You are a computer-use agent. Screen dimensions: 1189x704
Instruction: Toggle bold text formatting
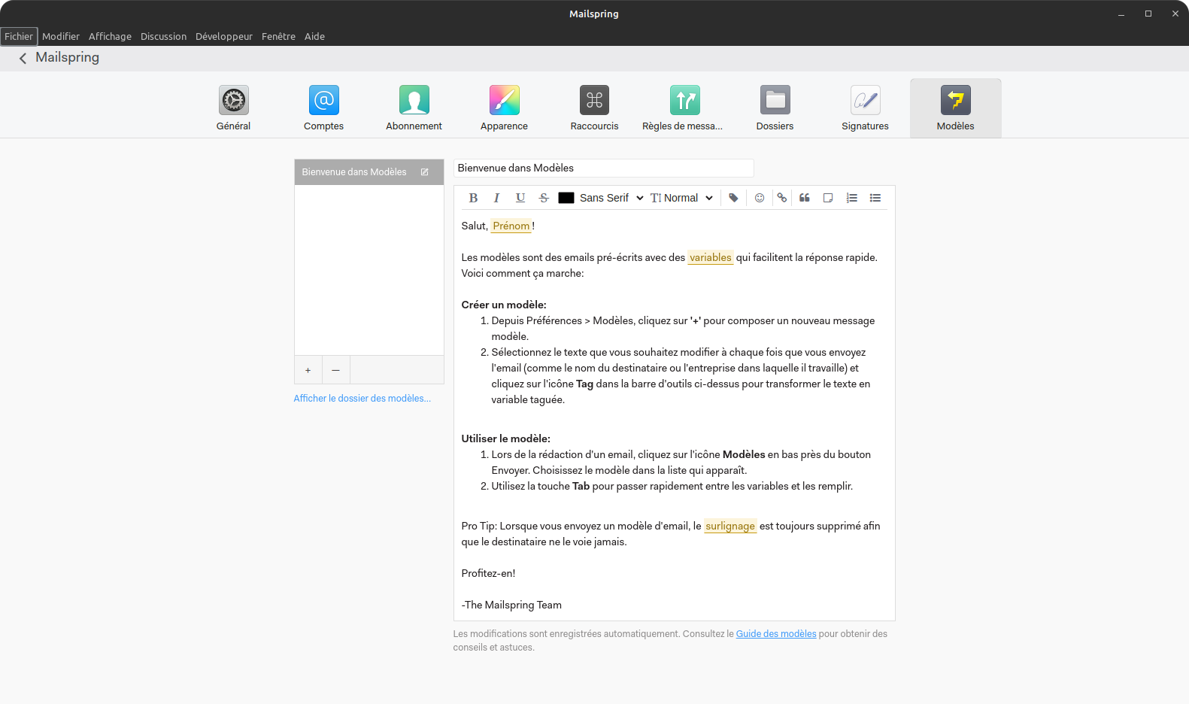[473, 198]
